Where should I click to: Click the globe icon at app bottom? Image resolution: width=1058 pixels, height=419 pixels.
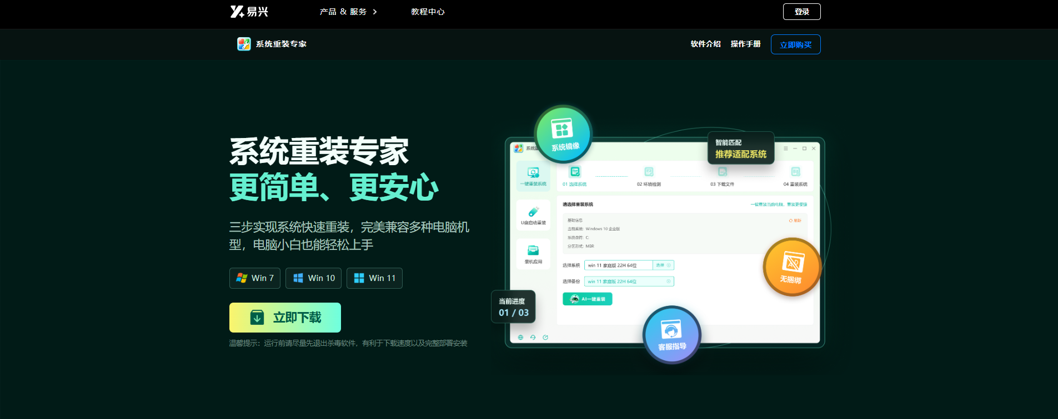tap(520, 337)
